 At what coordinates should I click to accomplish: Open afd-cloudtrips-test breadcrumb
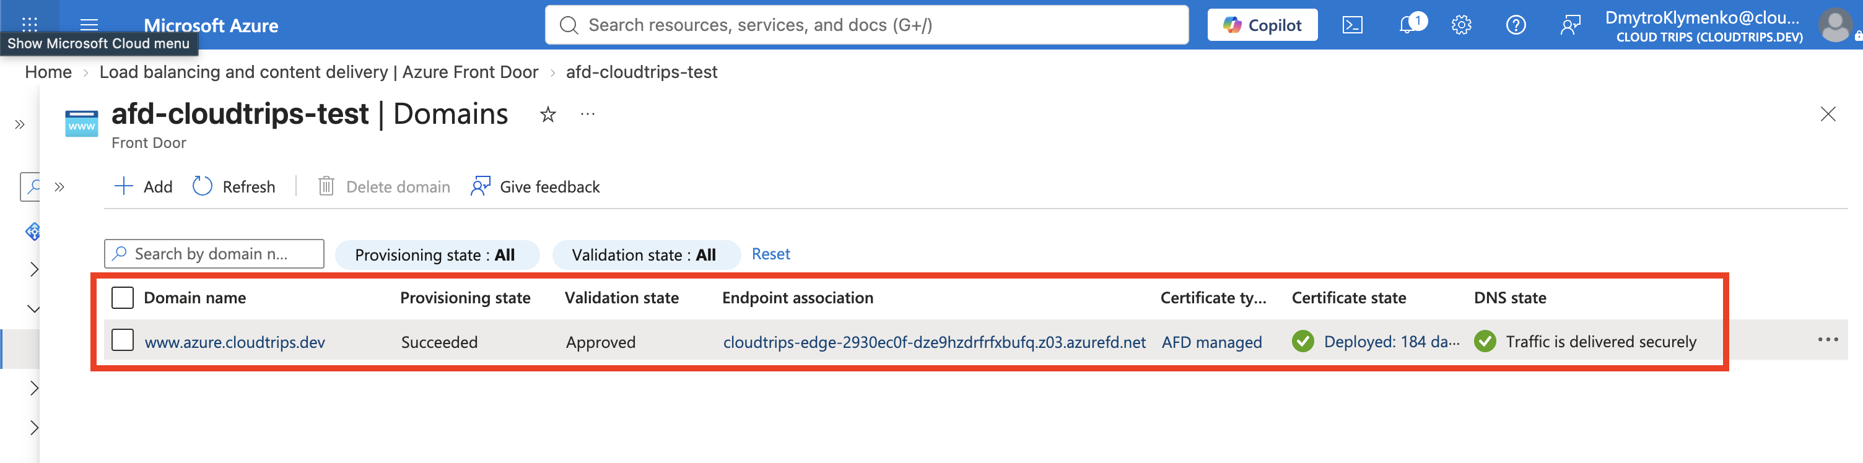click(x=642, y=72)
